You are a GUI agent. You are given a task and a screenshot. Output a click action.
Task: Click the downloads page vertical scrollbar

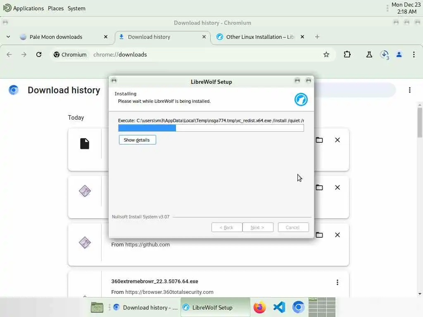[x=420, y=123]
